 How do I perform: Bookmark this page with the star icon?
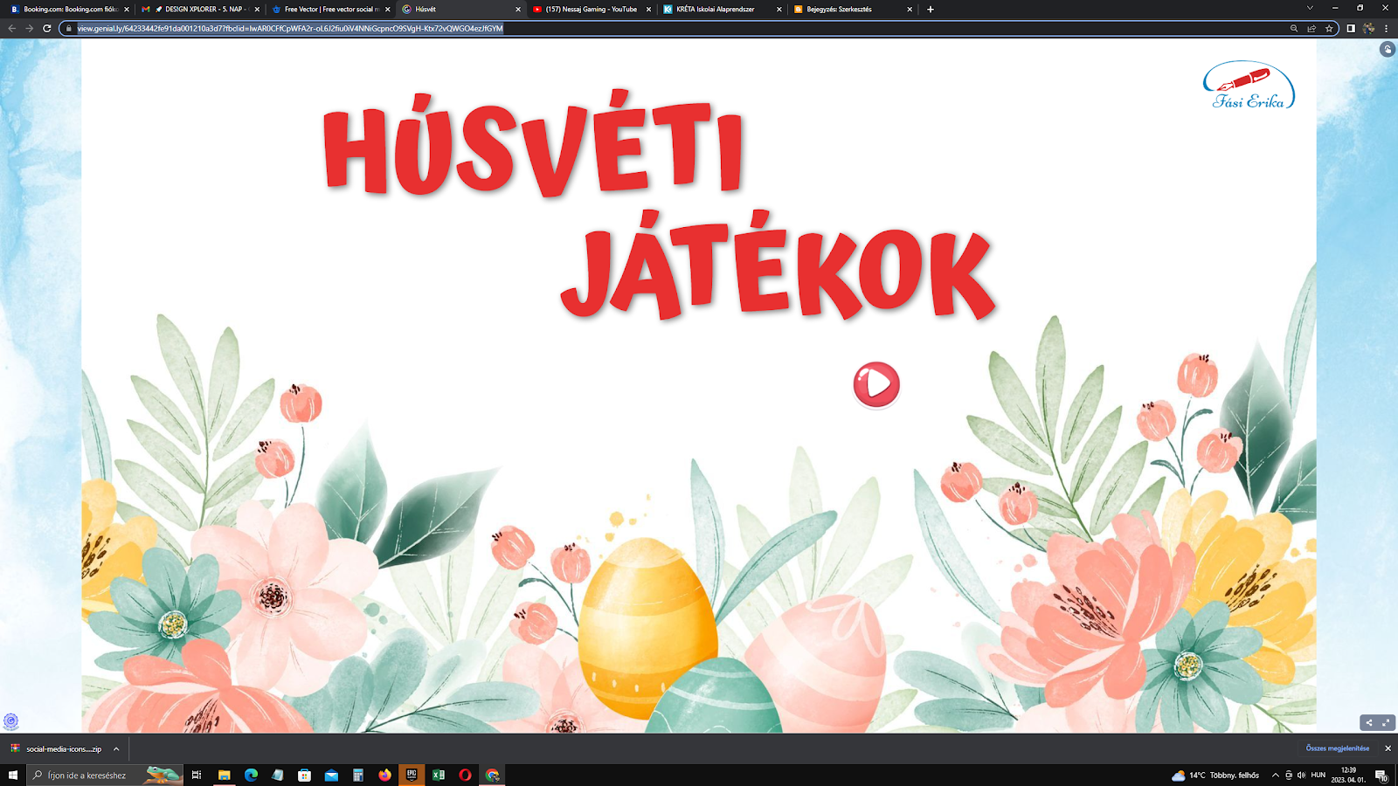coord(1329,28)
